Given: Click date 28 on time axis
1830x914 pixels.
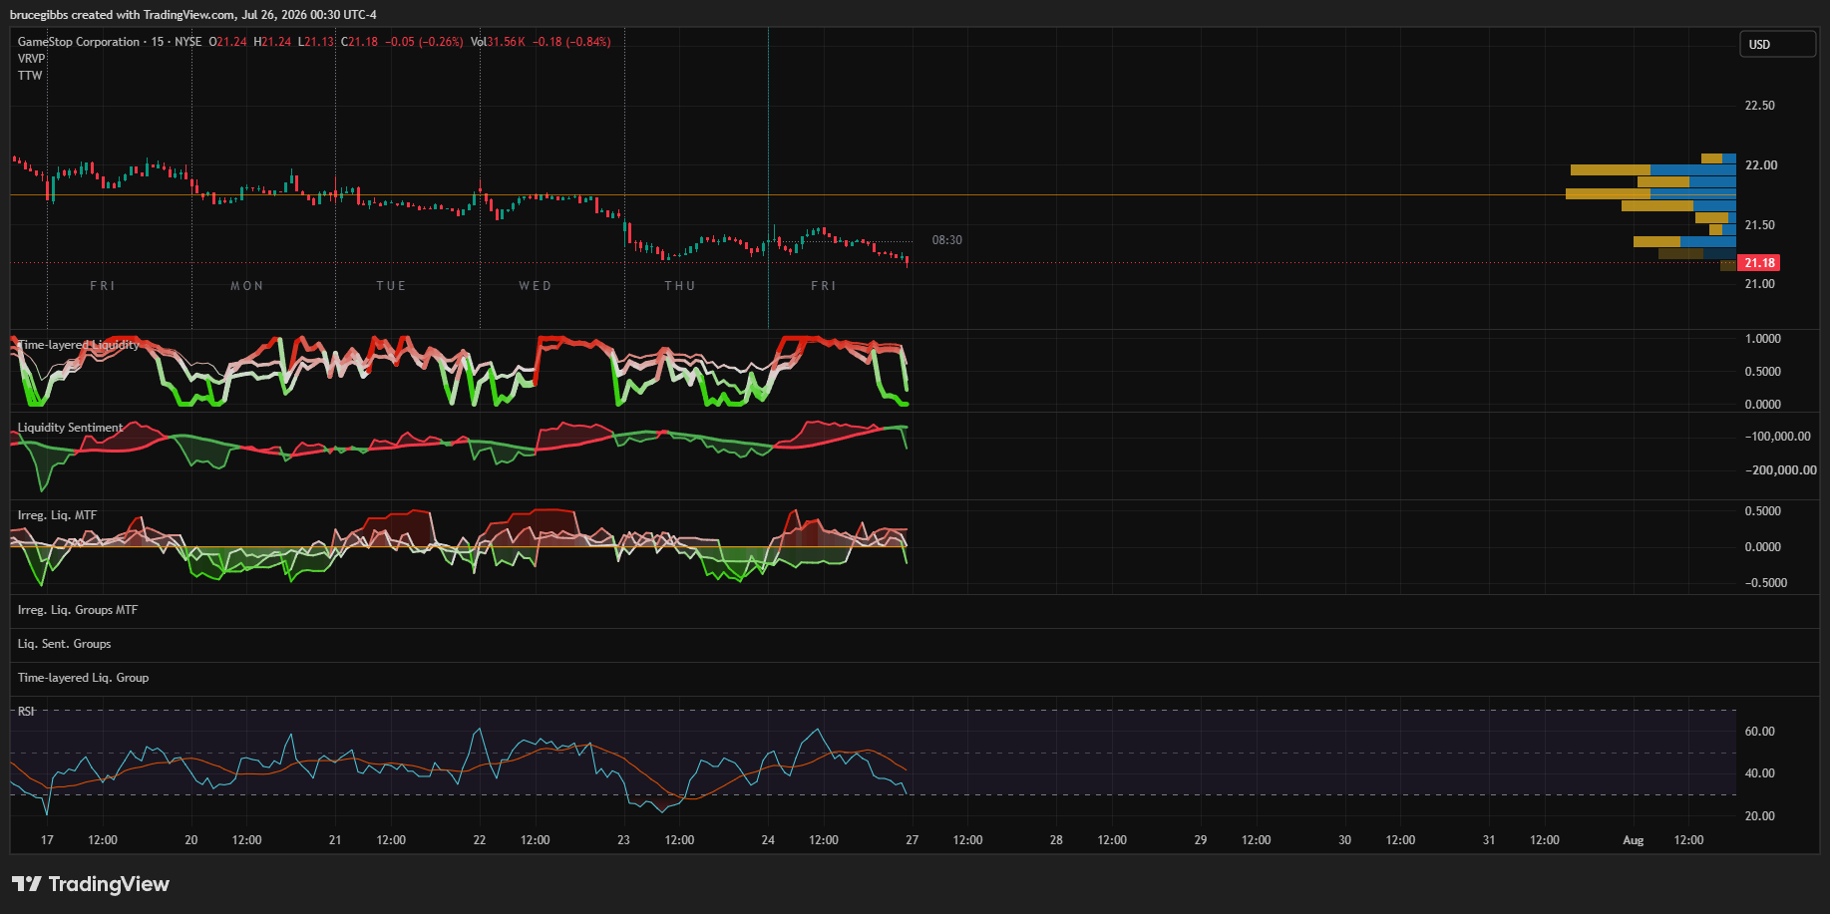Looking at the screenshot, I should [x=1056, y=840].
